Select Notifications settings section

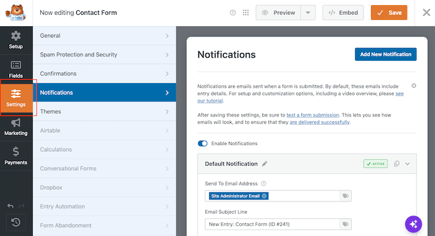[x=104, y=92]
